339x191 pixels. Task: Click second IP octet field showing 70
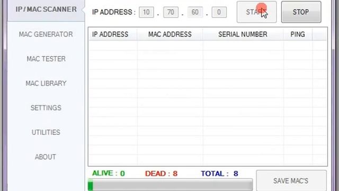[171, 12]
